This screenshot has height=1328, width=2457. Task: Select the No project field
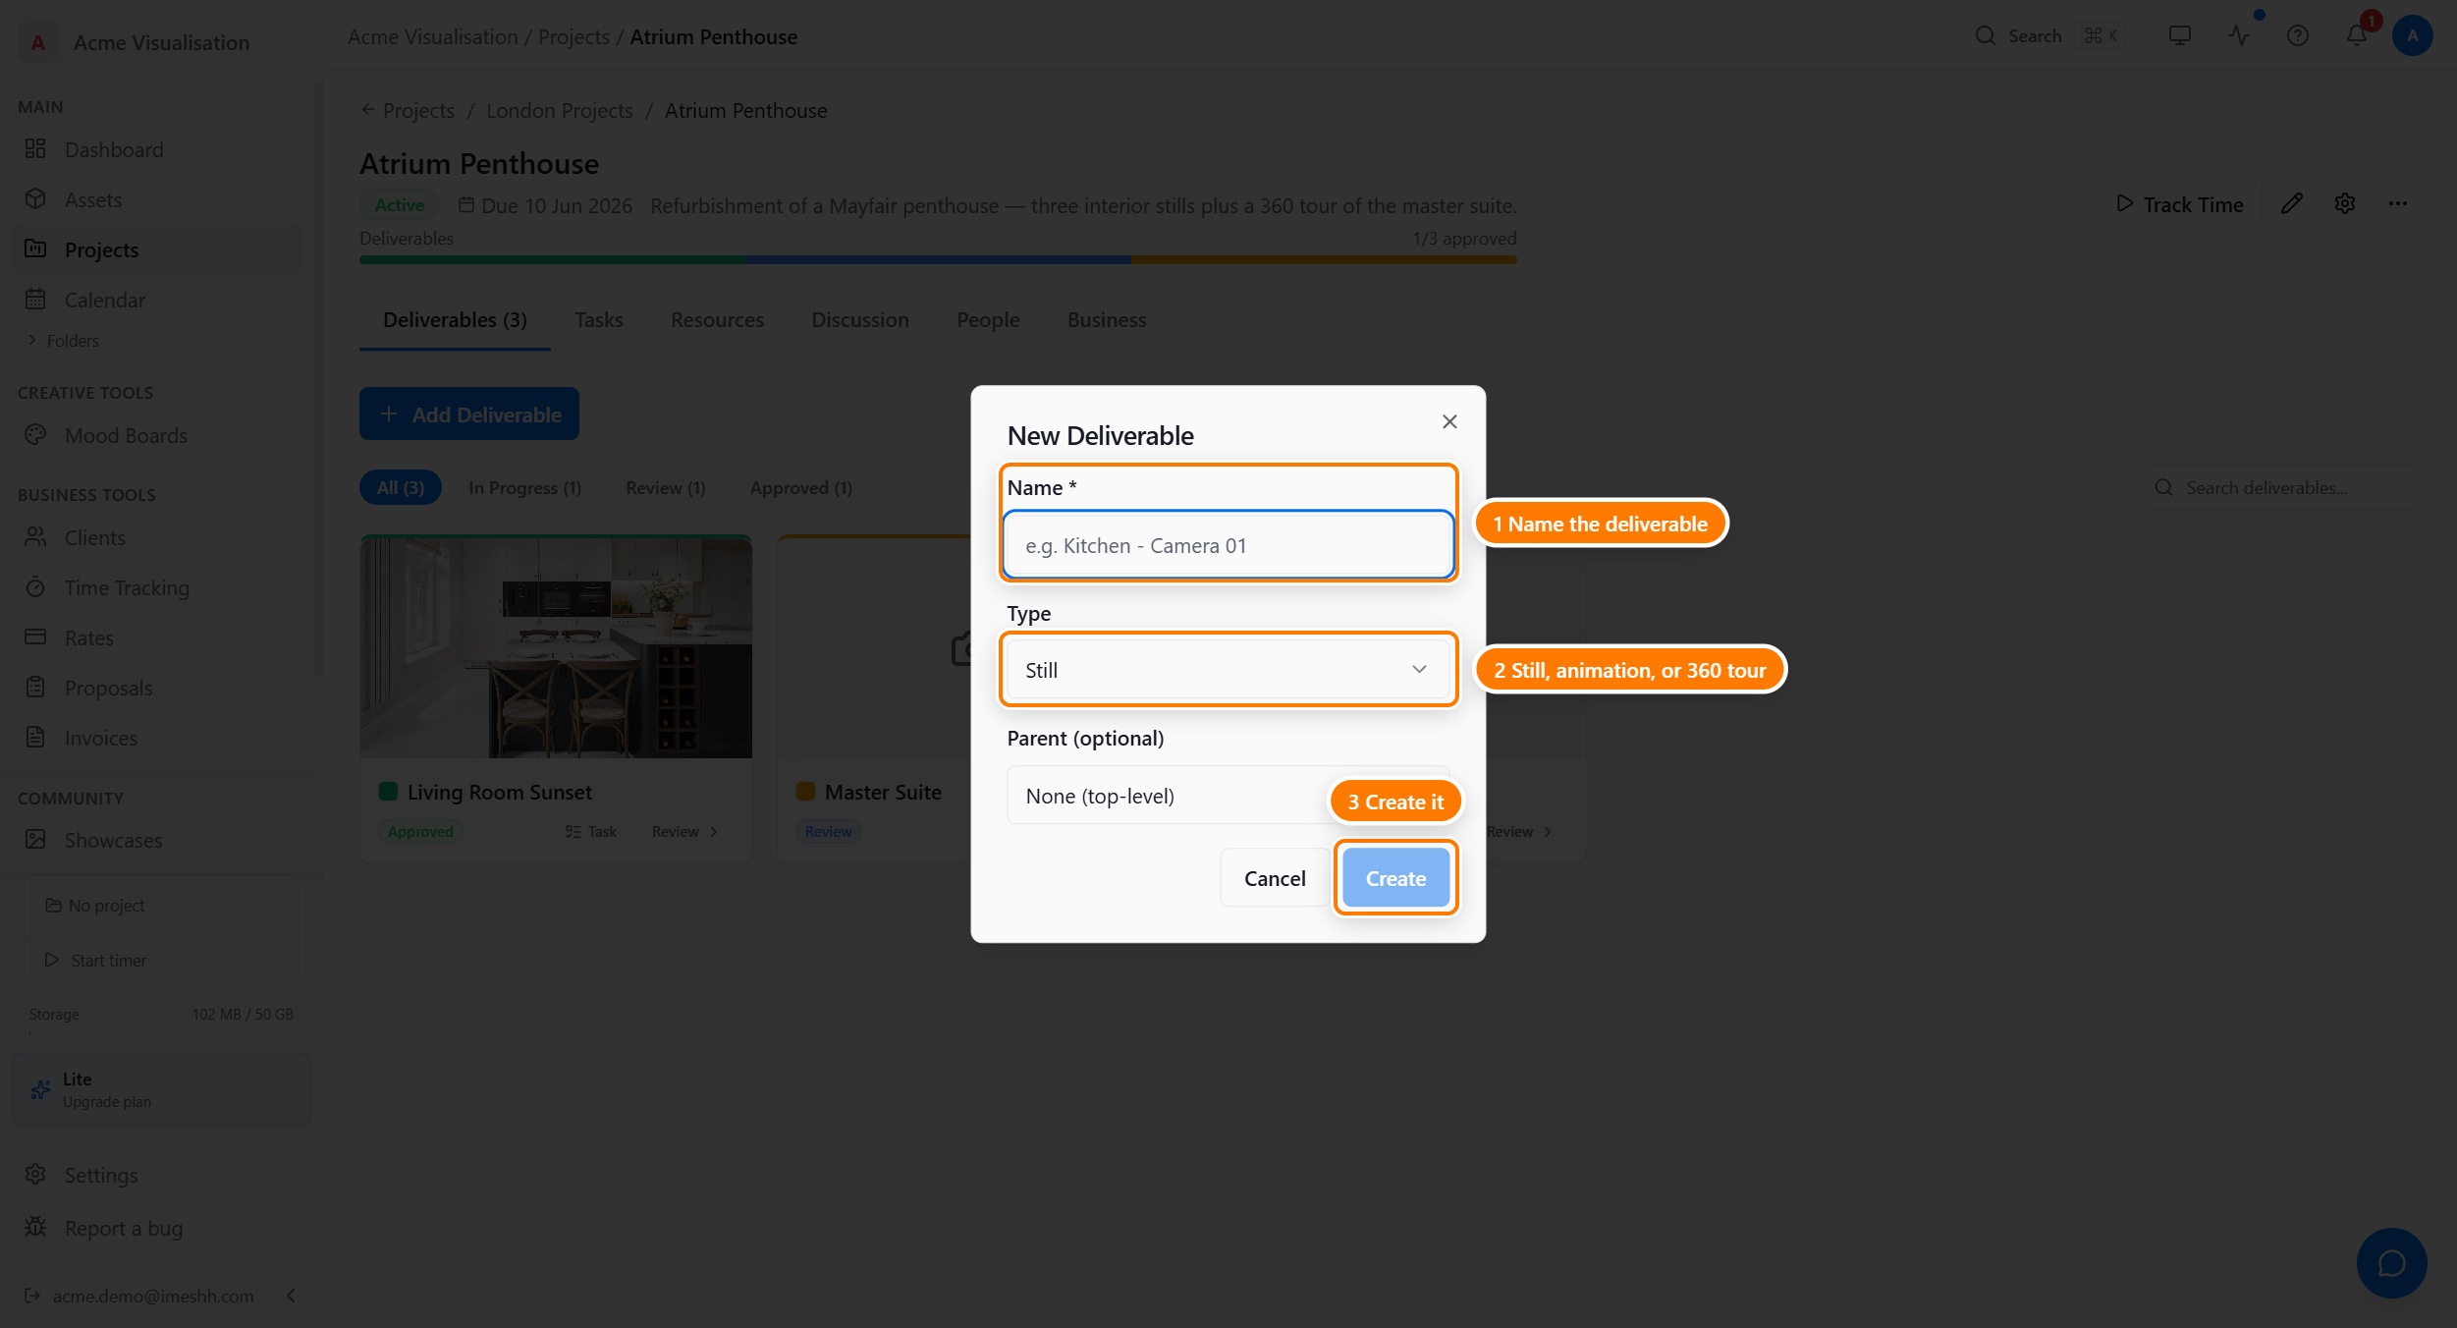162,905
